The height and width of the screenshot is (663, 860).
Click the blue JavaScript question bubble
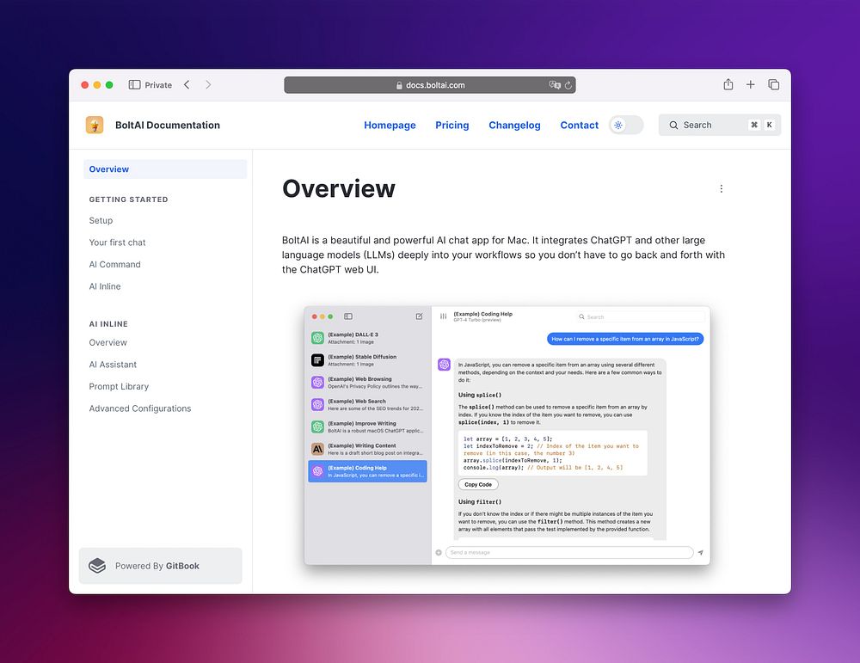[x=625, y=339]
